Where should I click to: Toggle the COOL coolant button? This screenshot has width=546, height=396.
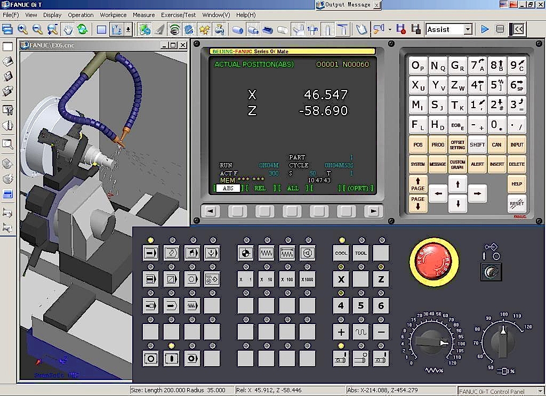[x=341, y=253]
